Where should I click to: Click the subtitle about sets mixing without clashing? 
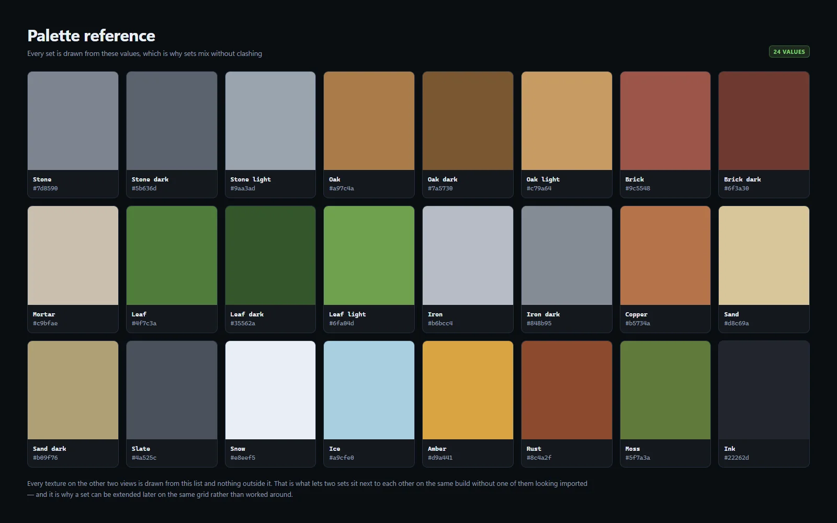tap(144, 53)
